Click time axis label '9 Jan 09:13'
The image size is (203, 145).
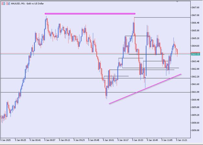pos(64,140)
